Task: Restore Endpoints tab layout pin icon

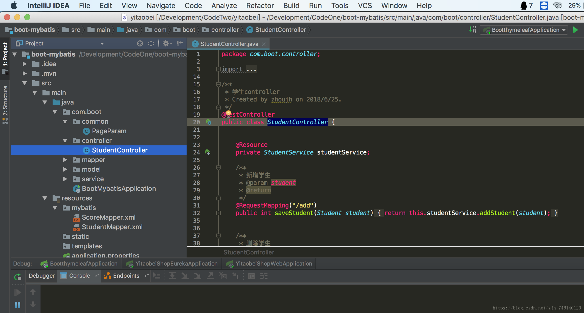Action: tap(146, 276)
